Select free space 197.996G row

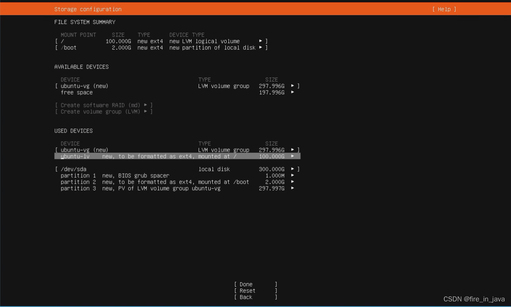[178, 92]
